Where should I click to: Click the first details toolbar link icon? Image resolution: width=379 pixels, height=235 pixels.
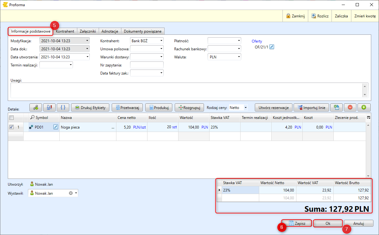coord(36,107)
